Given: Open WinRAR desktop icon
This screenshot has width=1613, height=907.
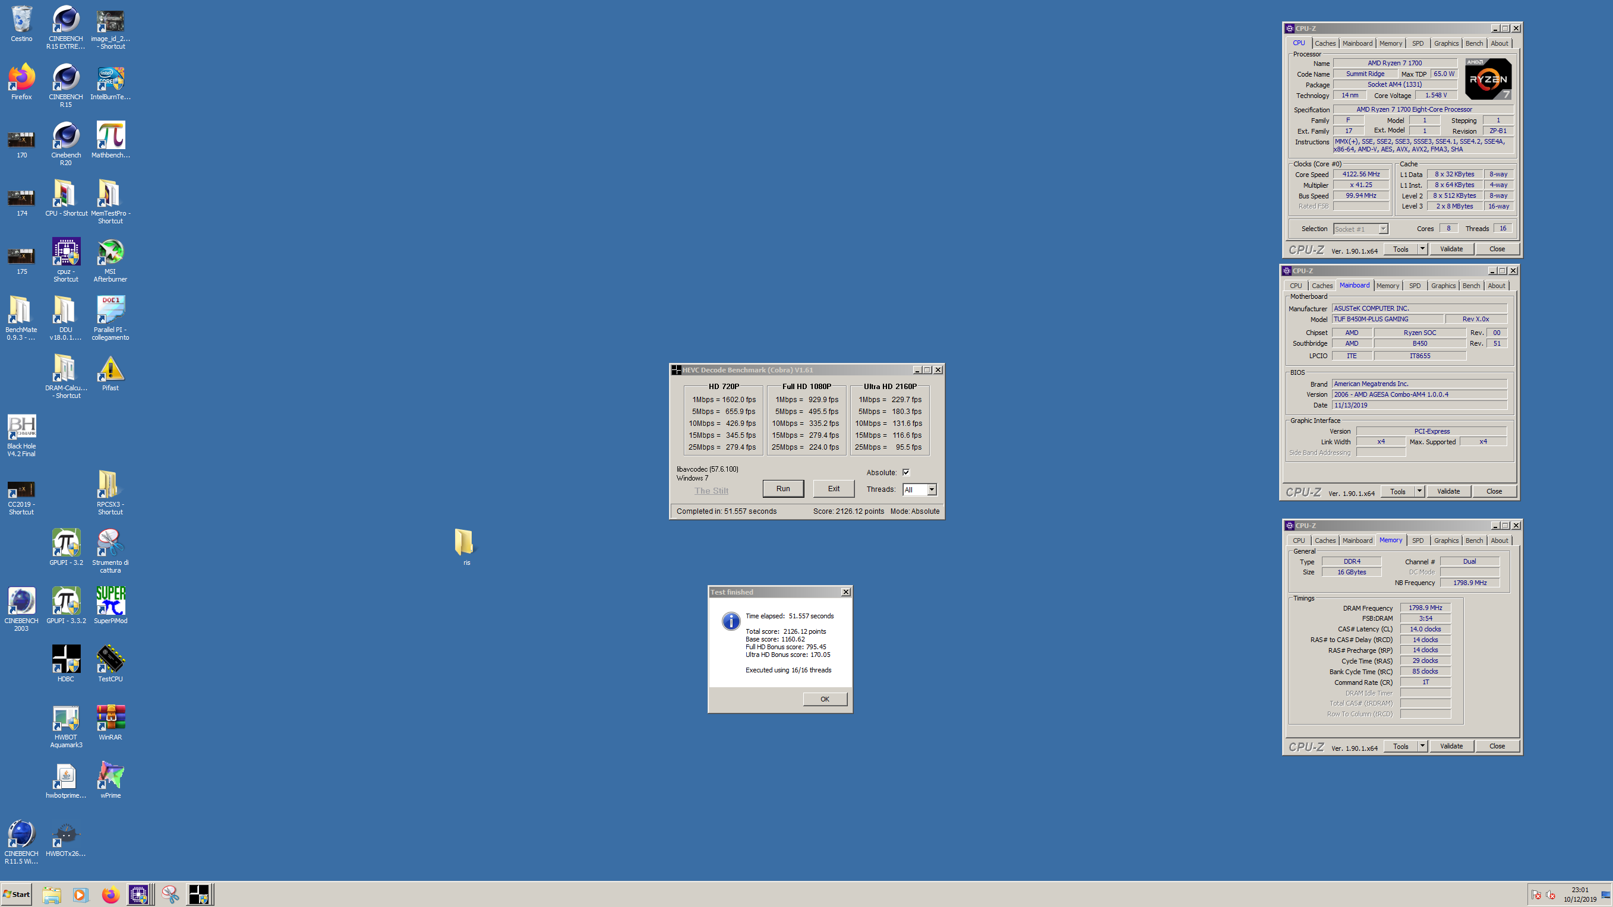Looking at the screenshot, I should pyautogui.click(x=110, y=722).
